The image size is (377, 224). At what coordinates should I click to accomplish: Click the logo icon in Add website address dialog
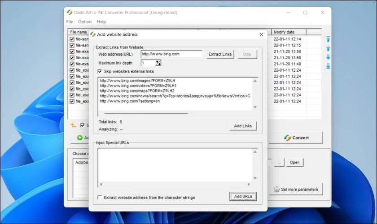pyautogui.click(x=93, y=34)
